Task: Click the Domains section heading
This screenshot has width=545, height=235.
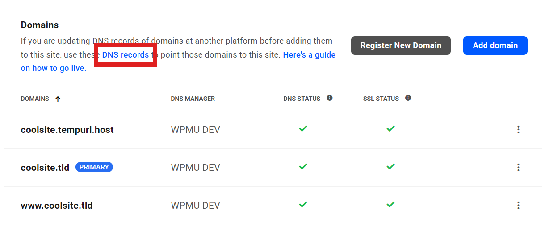Action: 40,25
